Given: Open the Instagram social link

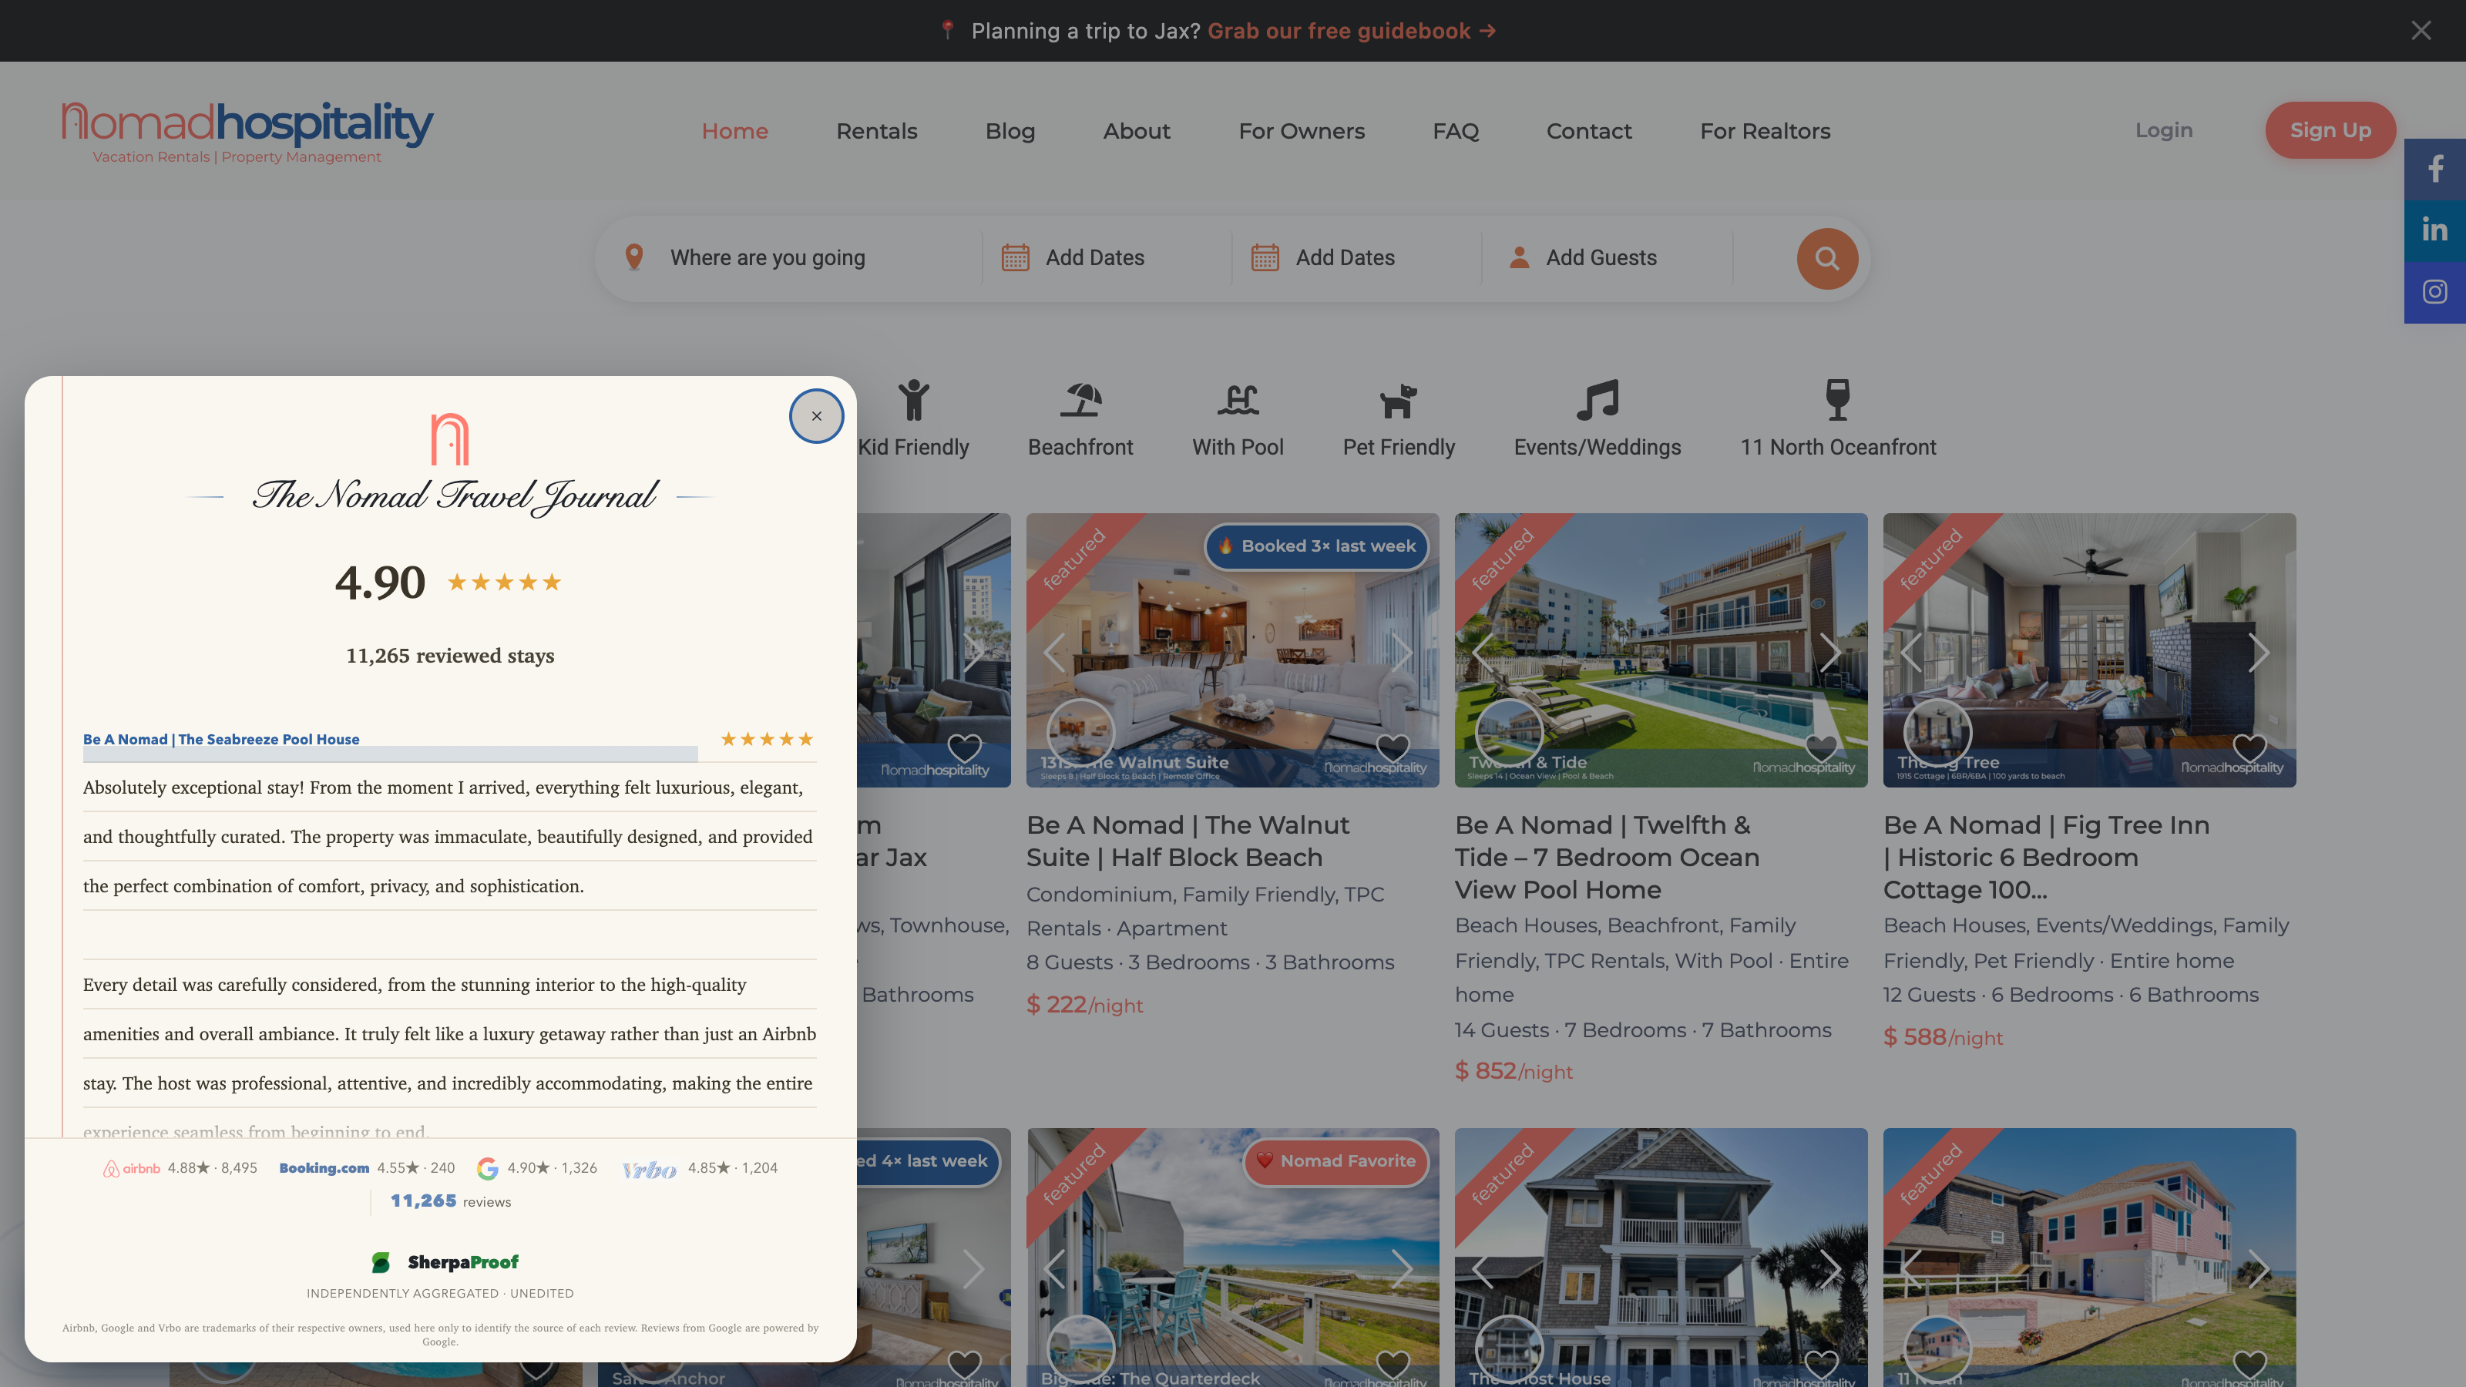Looking at the screenshot, I should (2434, 292).
